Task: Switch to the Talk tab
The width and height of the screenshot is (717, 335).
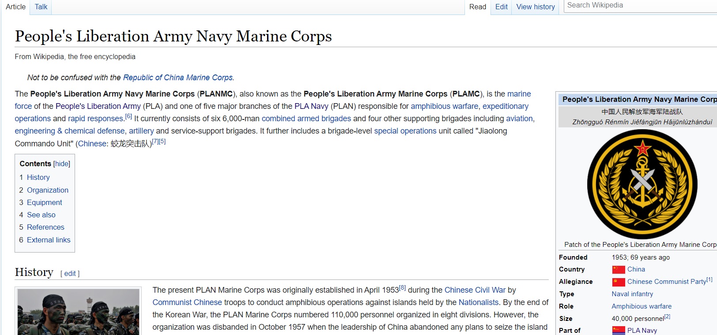Action: 41,7
